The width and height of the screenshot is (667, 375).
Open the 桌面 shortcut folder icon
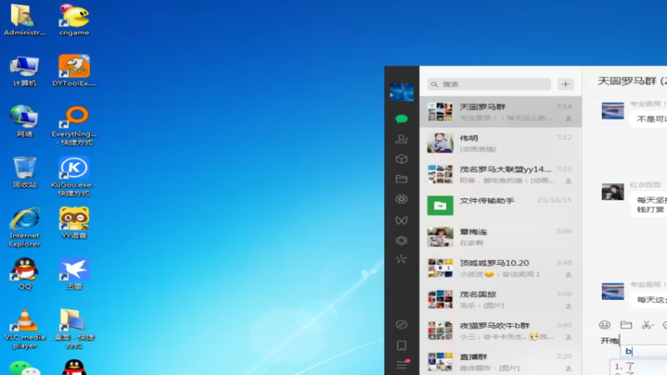coord(74,328)
